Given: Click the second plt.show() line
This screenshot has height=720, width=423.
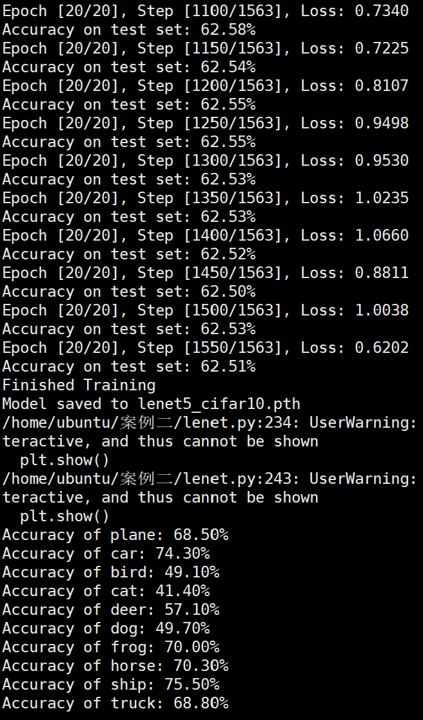Looking at the screenshot, I should click(x=64, y=517).
